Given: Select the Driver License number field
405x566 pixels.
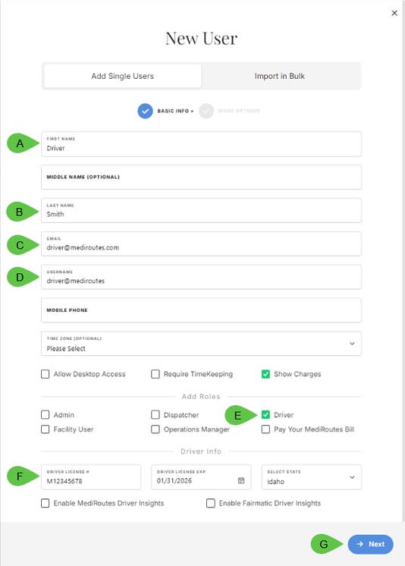Looking at the screenshot, I should point(91,477).
